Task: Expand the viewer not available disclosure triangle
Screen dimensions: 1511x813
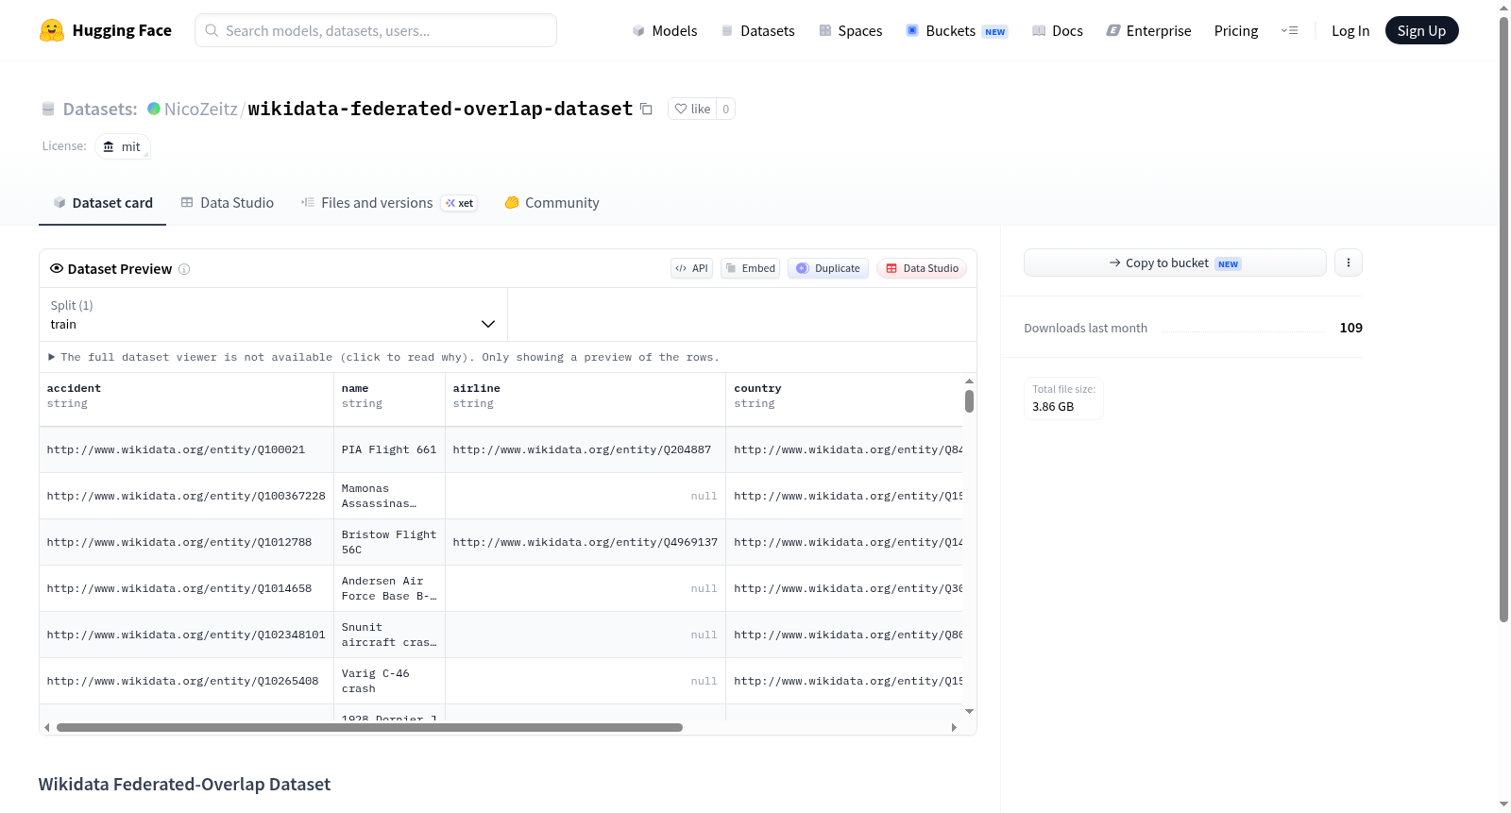Action: (52, 357)
